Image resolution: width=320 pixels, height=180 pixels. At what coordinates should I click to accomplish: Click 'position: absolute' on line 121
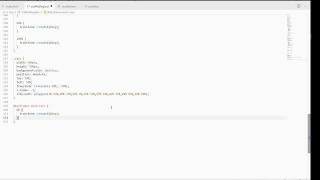point(31,74)
